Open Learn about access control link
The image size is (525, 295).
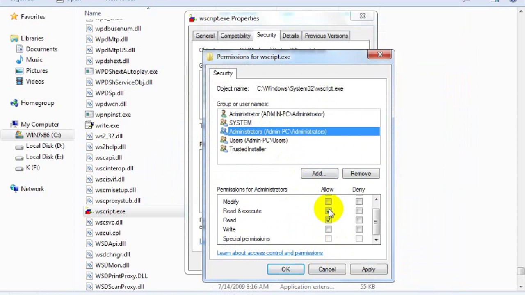pos(269,253)
